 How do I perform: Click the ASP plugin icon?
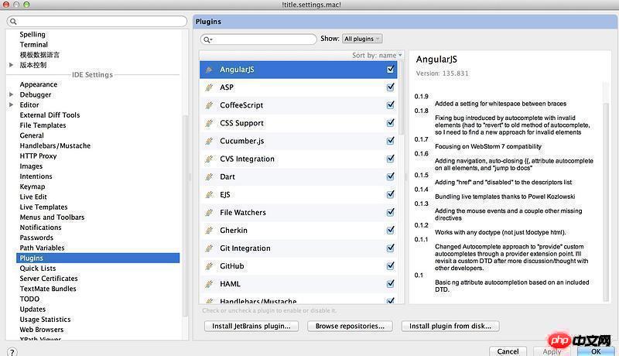coord(209,87)
